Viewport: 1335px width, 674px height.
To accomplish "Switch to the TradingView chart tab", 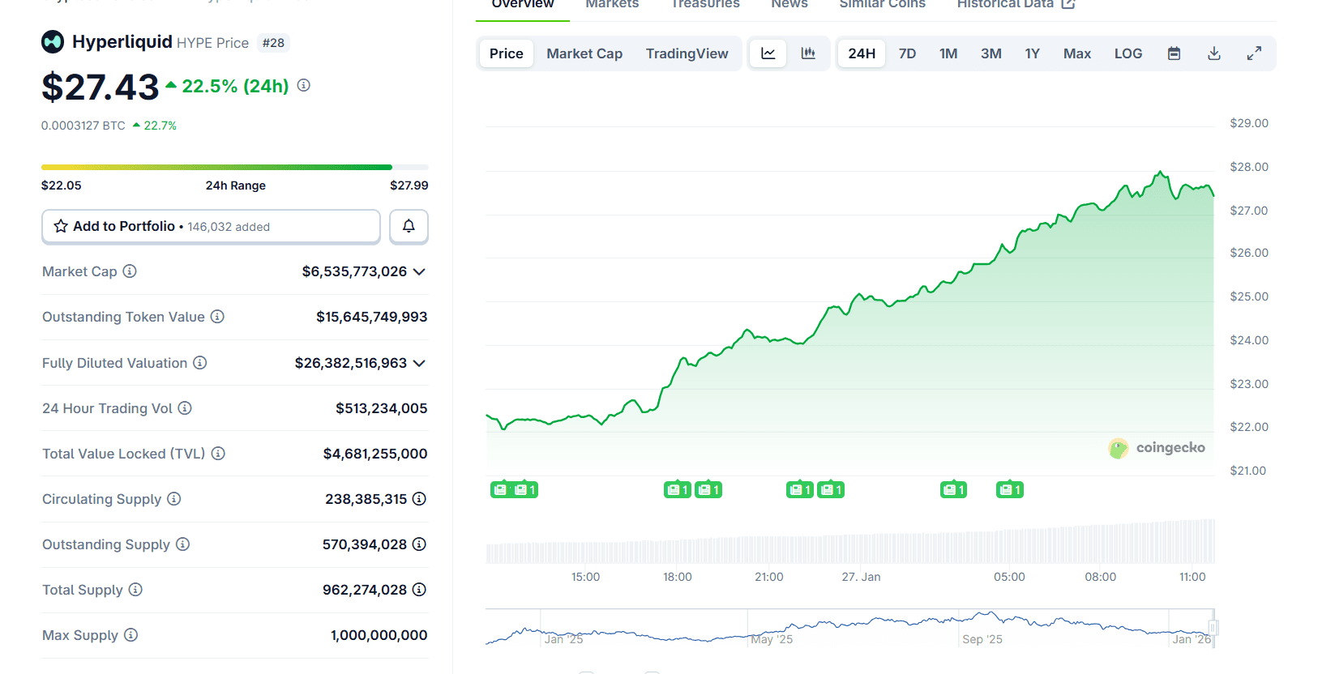I will [x=687, y=53].
